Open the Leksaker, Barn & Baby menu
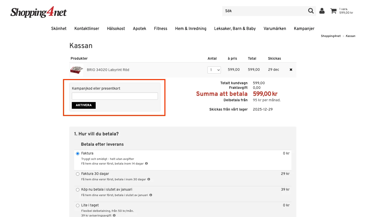The height and width of the screenshot is (217, 377). [x=235, y=29]
